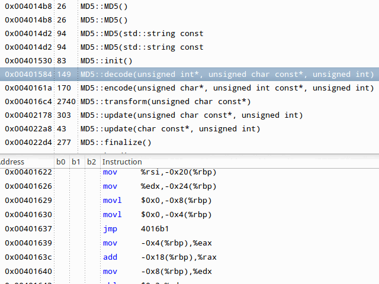Screen dimensions: 379x284
Task: Click address 0x004022d4 in function list
Action: [x=28, y=142]
